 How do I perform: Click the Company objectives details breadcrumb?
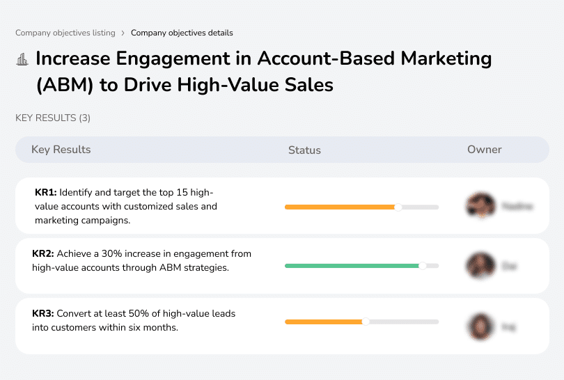pyautogui.click(x=182, y=33)
